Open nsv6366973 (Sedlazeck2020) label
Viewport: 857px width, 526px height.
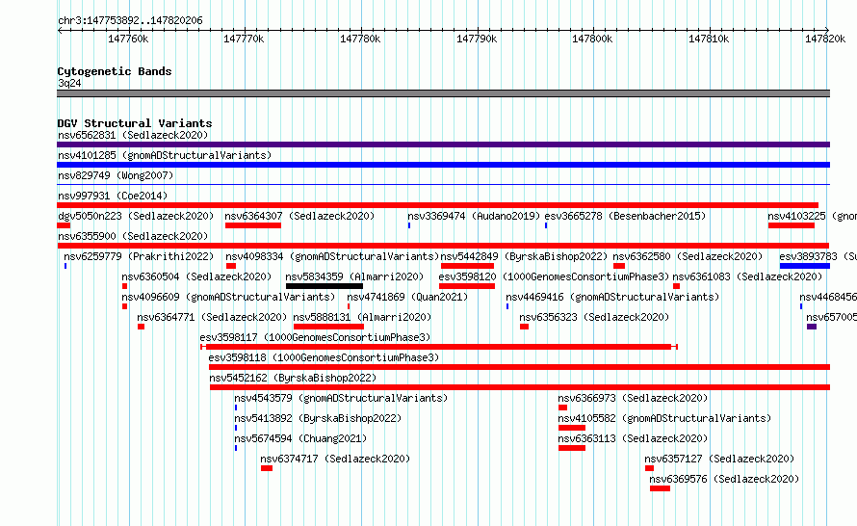click(x=633, y=398)
